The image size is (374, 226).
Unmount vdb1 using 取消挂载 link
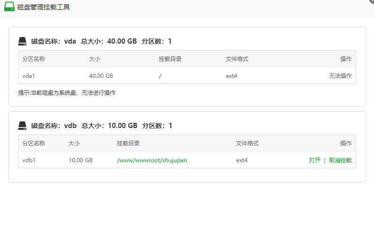click(340, 160)
